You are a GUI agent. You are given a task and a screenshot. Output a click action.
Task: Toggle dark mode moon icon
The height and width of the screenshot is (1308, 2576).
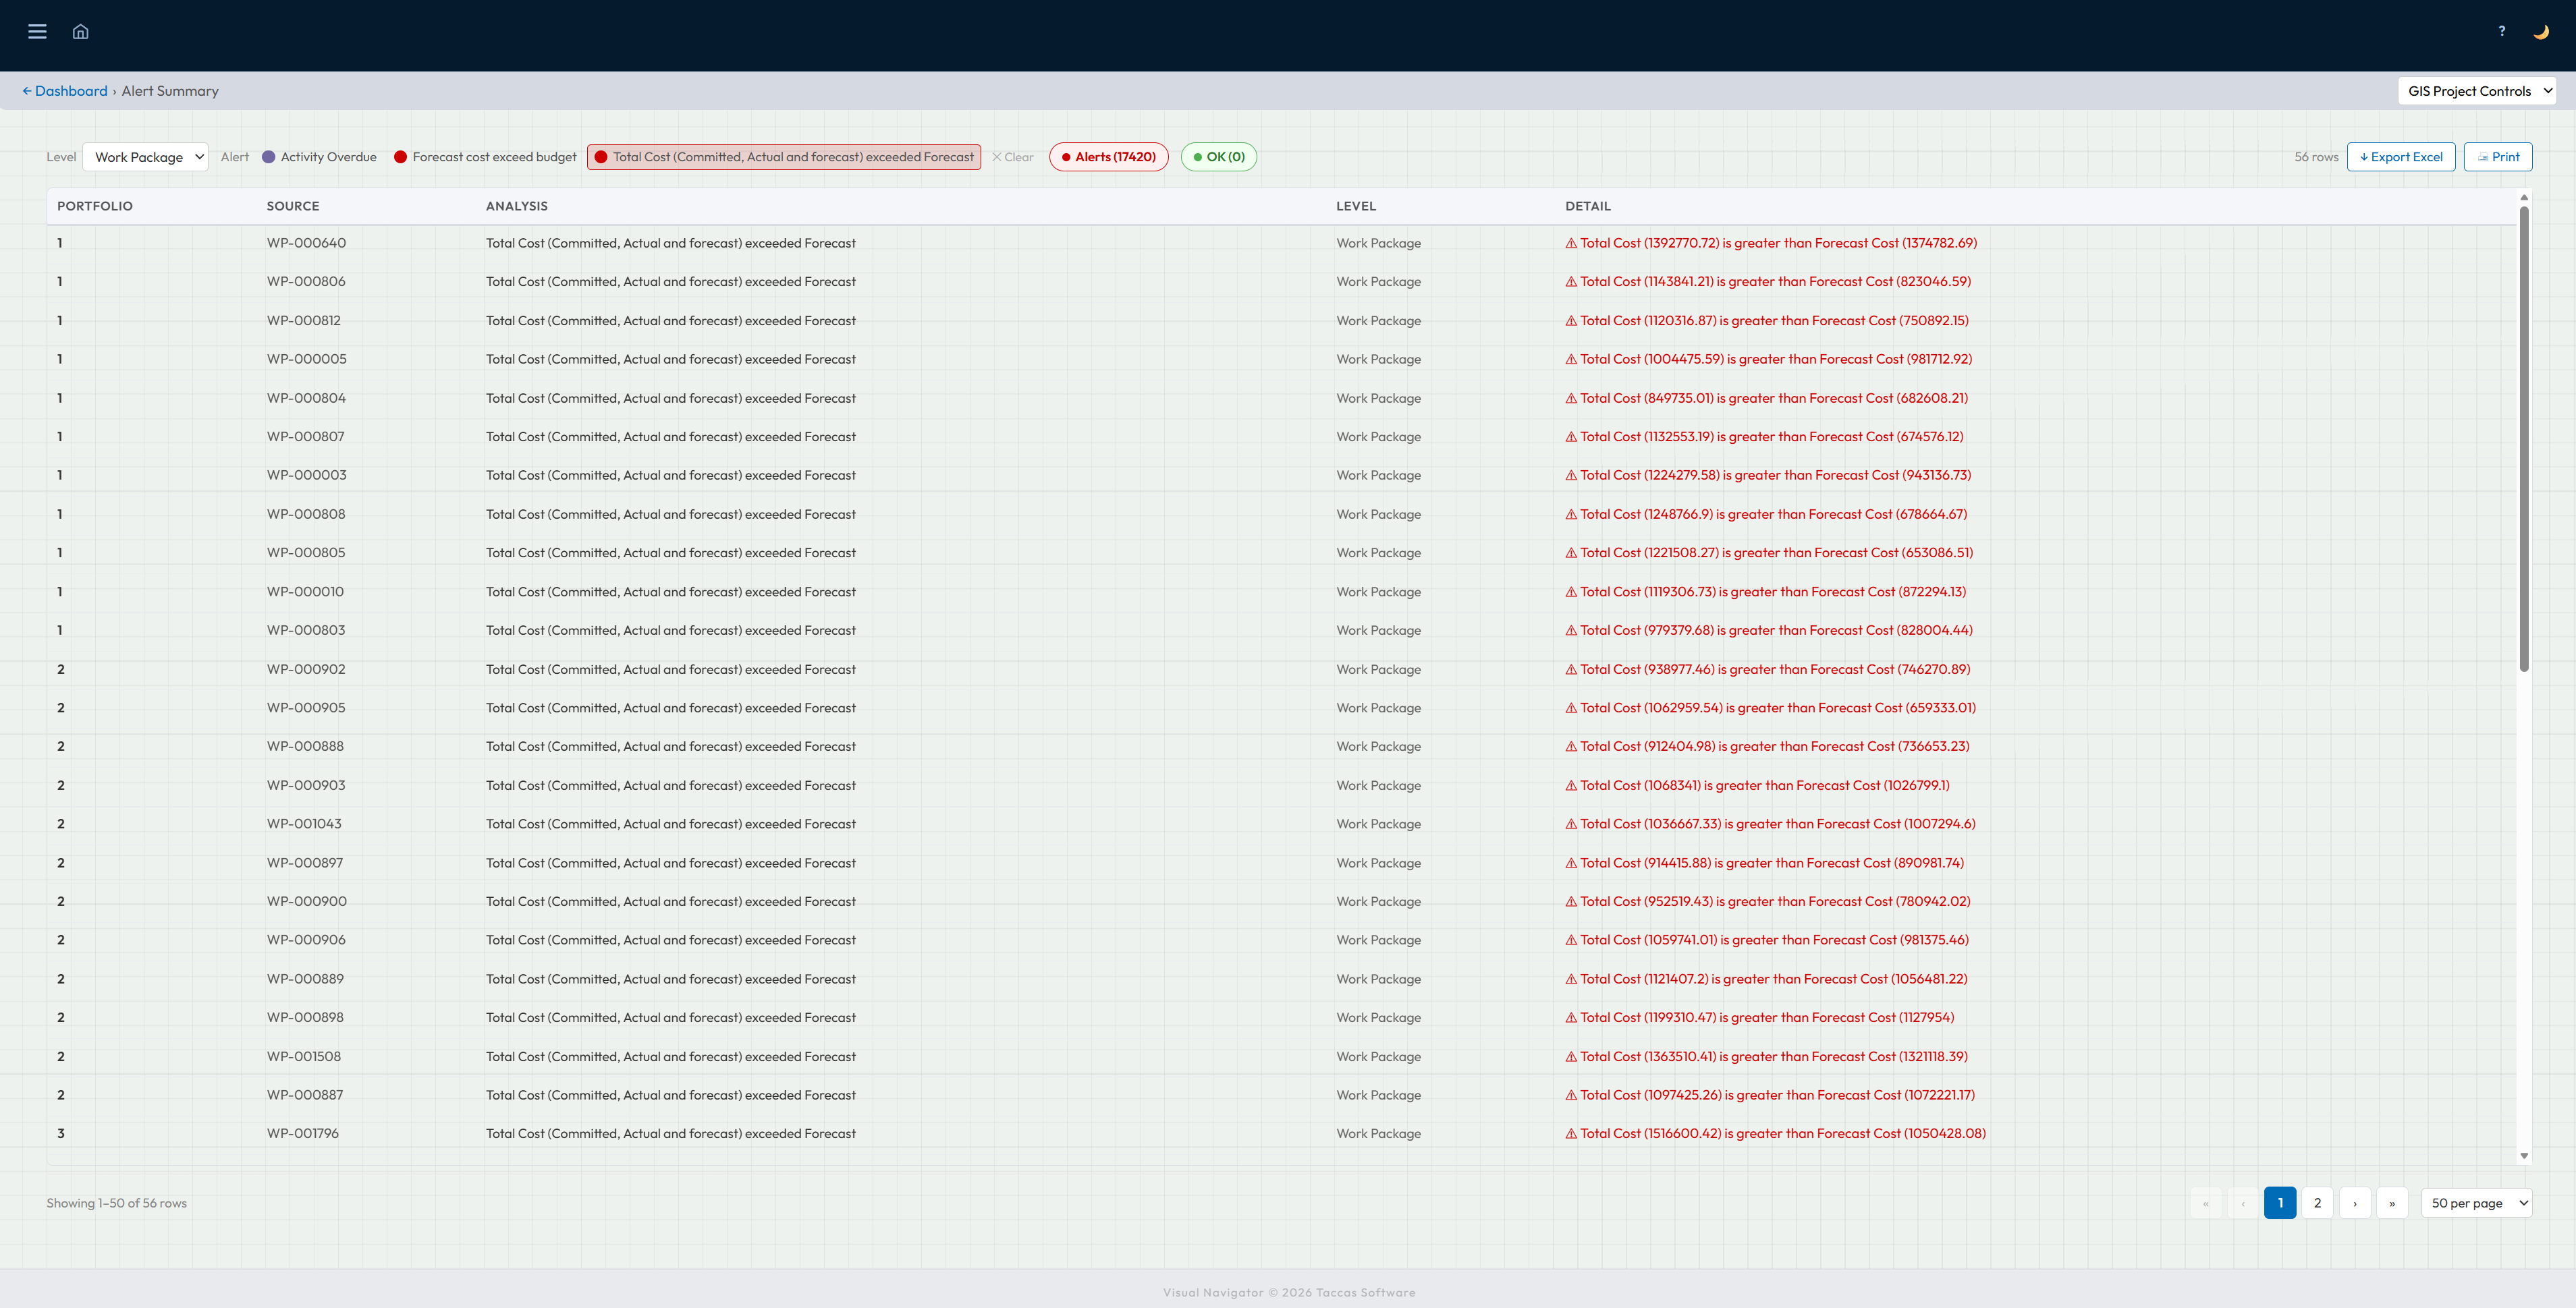2541,31
